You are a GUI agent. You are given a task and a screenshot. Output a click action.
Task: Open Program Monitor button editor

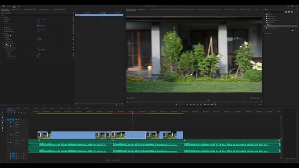click(x=260, y=105)
